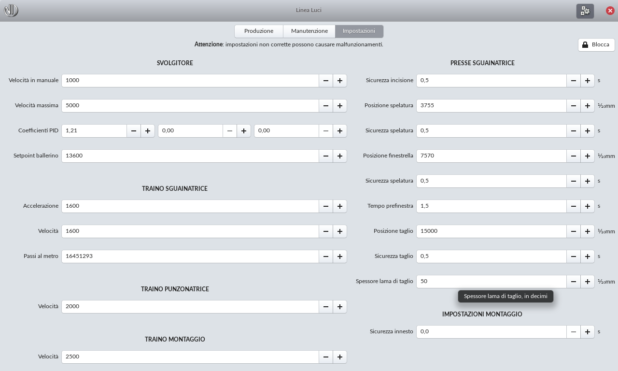618x371 pixels.
Task: Click the Posizione taglio field 15000
Action: tap(492, 231)
